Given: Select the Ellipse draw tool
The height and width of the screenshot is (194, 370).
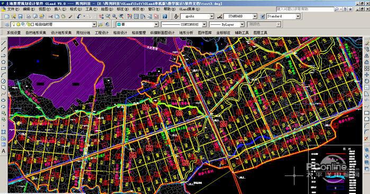Looking at the screenshot, I should [3, 100].
